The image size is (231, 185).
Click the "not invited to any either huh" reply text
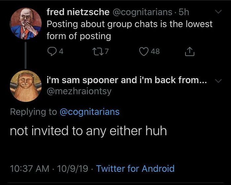[x=88, y=131]
